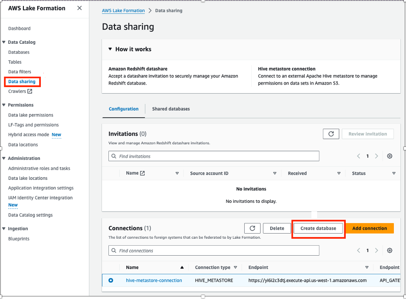The width and height of the screenshot is (406, 299).
Task: Follow the AWS Lake Formation breadcrumb link
Action: tap(123, 10)
